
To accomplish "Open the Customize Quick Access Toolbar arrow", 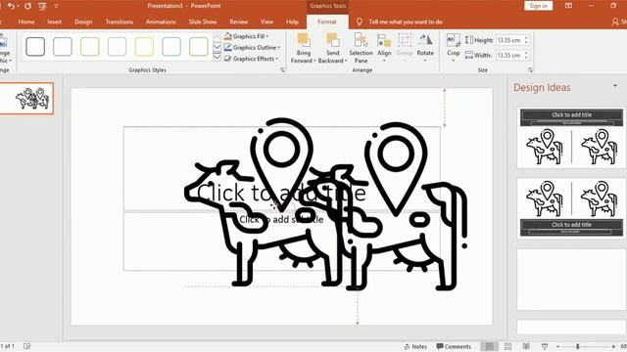I will (56, 6).
